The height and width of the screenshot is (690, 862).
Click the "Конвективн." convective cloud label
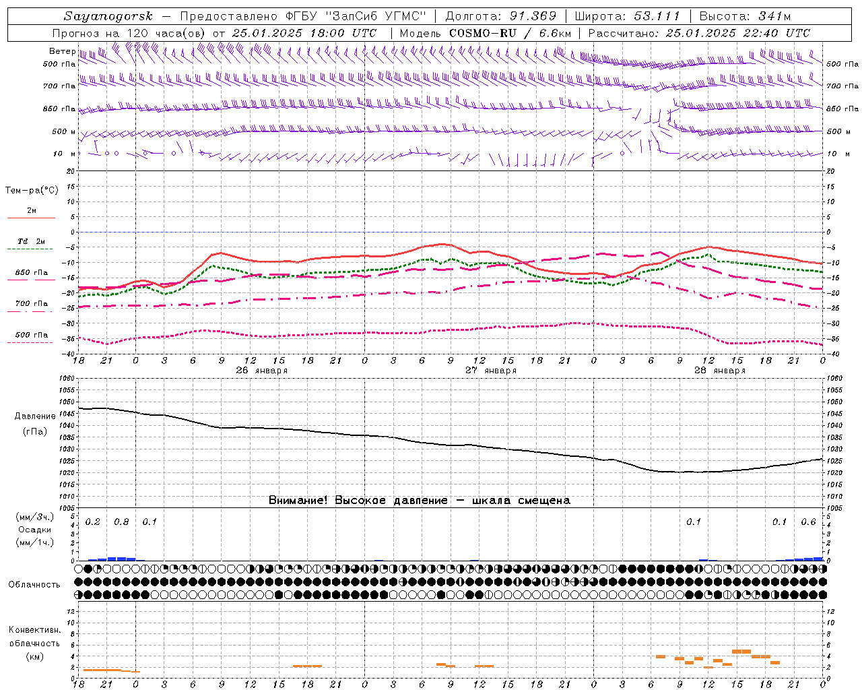[34, 630]
